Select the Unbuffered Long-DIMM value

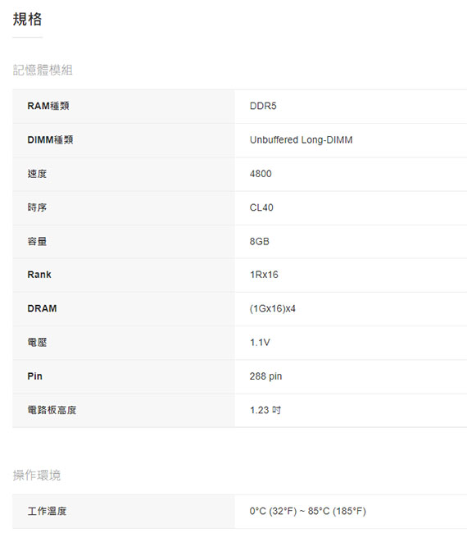[x=302, y=139]
